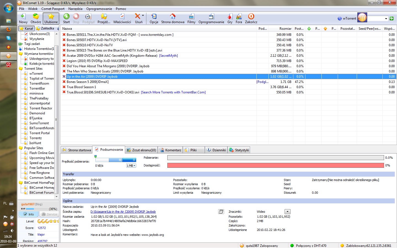
Task: Select the Ukończono(3) tree item
Action: 39,34
